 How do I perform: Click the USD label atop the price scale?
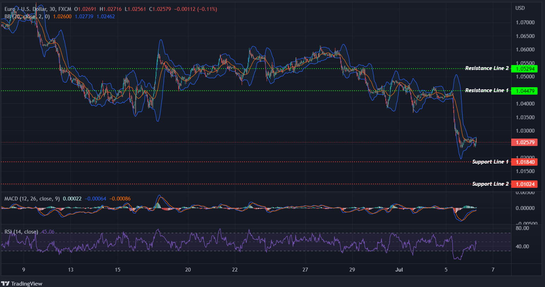(520, 8)
